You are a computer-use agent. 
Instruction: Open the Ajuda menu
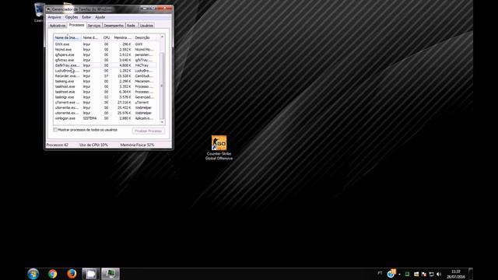click(100, 17)
